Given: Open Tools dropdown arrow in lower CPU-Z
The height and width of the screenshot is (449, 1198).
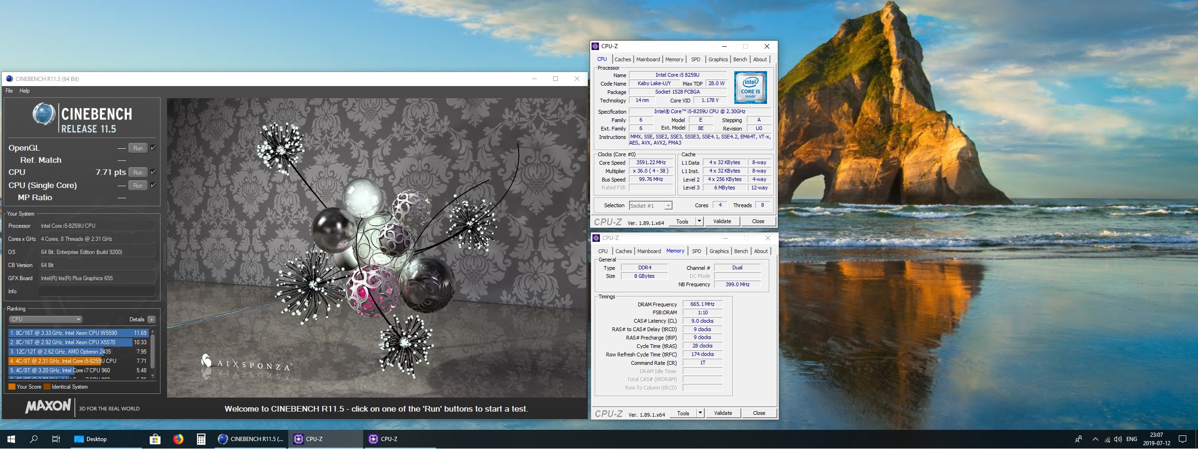Looking at the screenshot, I should (x=701, y=413).
